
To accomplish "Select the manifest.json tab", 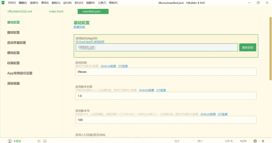I will [x=93, y=11].
